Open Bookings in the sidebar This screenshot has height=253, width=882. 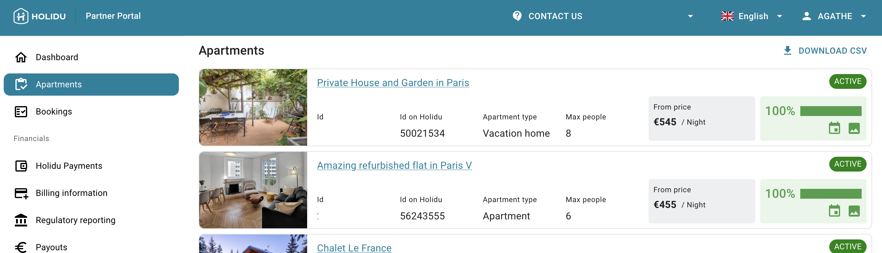pyautogui.click(x=54, y=112)
